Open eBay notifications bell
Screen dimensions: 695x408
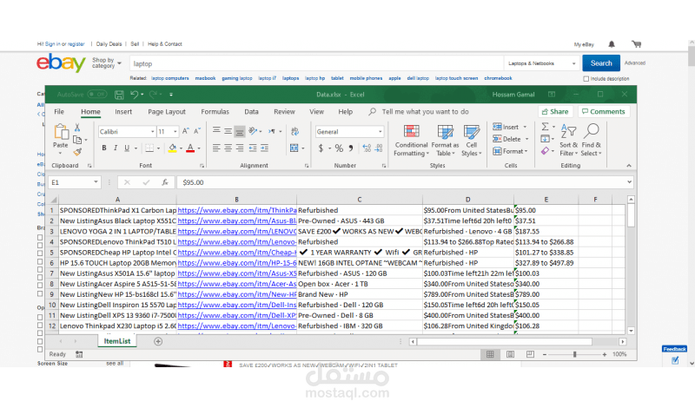point(612,44)
